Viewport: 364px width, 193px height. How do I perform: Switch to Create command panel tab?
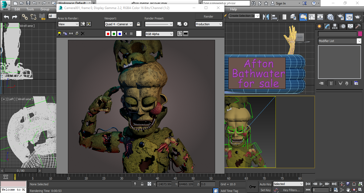[319, 26]
